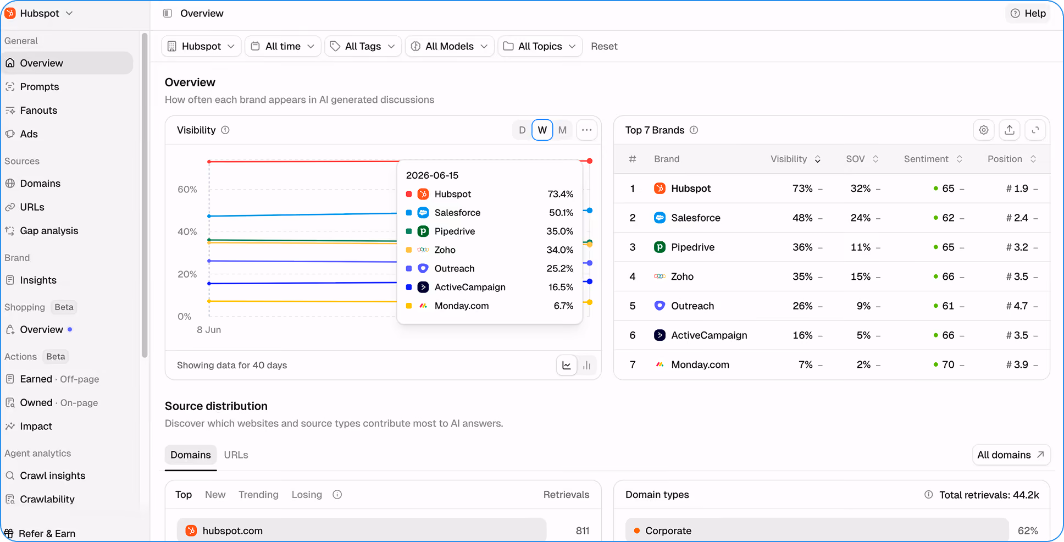
Task: Click the Outreach logo in brands table
Action: coord(660,306)
